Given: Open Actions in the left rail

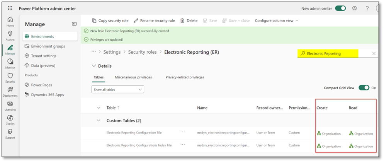Looking at the screenshot, I should (x=10, y=36).
